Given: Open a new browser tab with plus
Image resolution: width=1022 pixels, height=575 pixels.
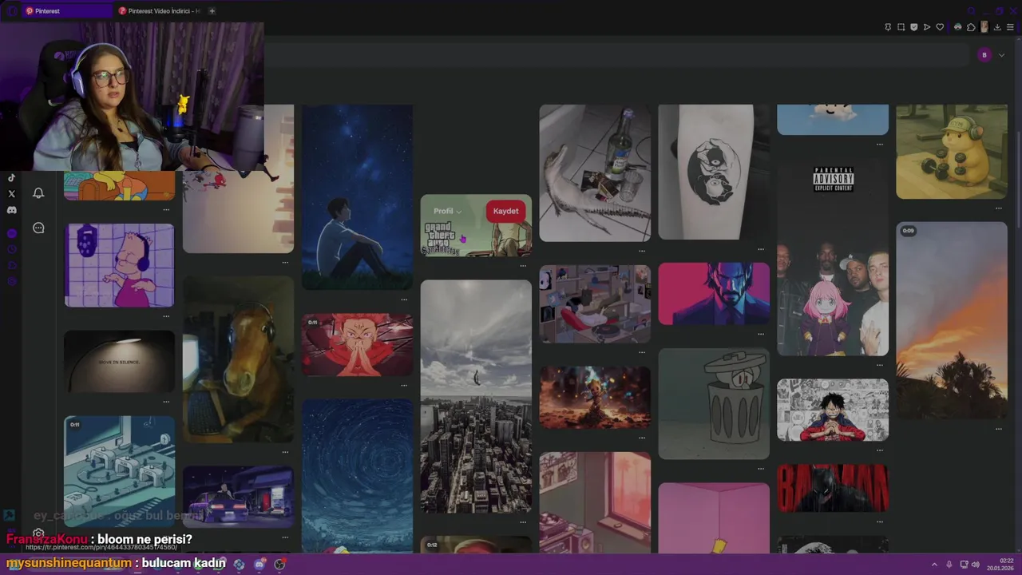Looking at the screenshot, I should [x=212, y=11].
